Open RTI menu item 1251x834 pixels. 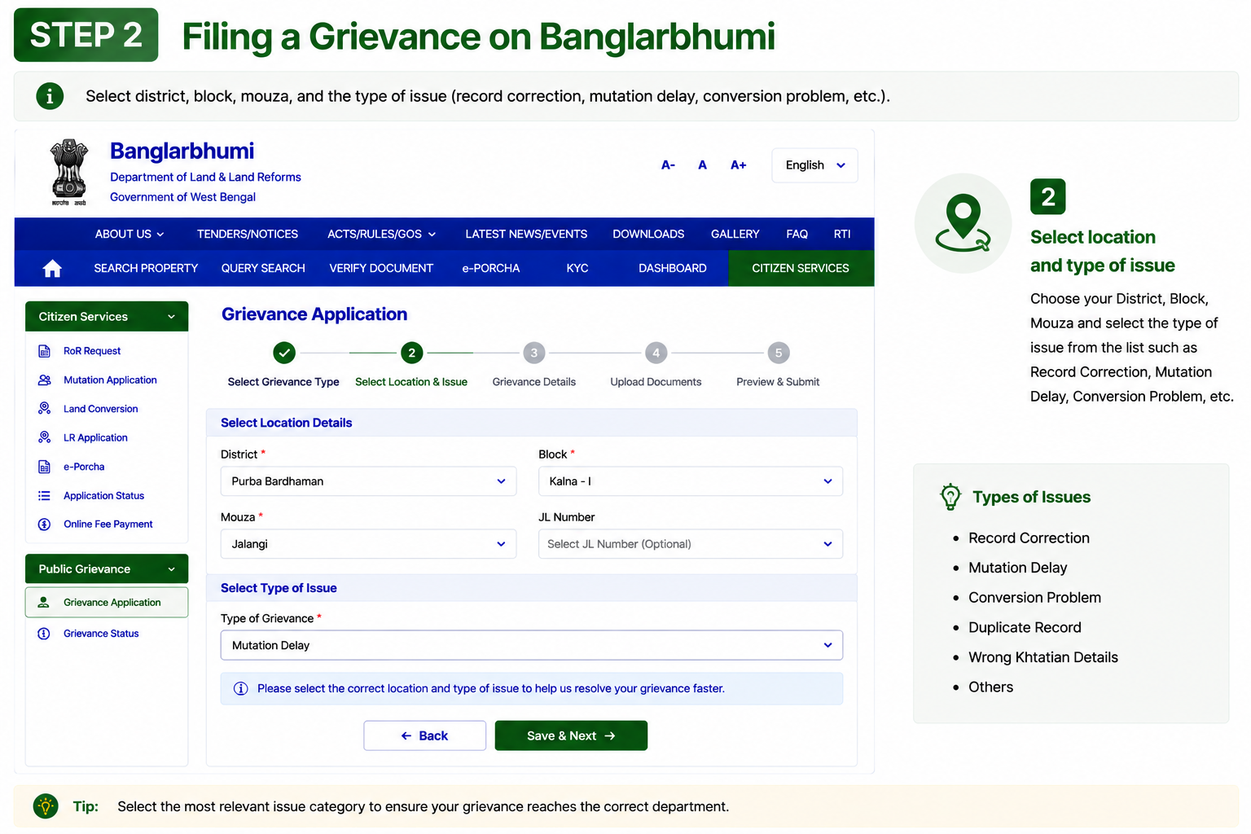click(x=842, y=234)
